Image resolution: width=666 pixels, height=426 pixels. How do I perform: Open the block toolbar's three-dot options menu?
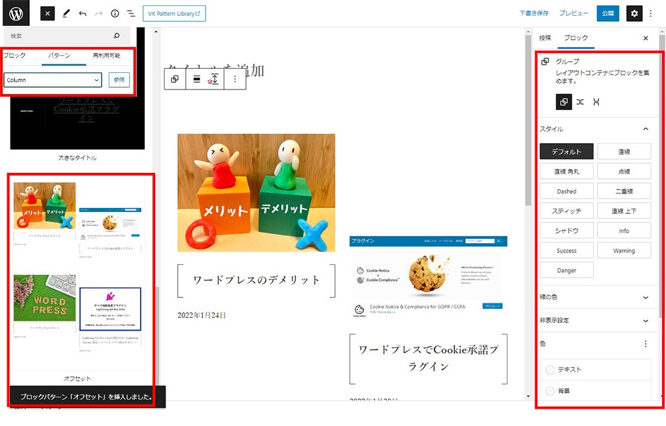235,79
